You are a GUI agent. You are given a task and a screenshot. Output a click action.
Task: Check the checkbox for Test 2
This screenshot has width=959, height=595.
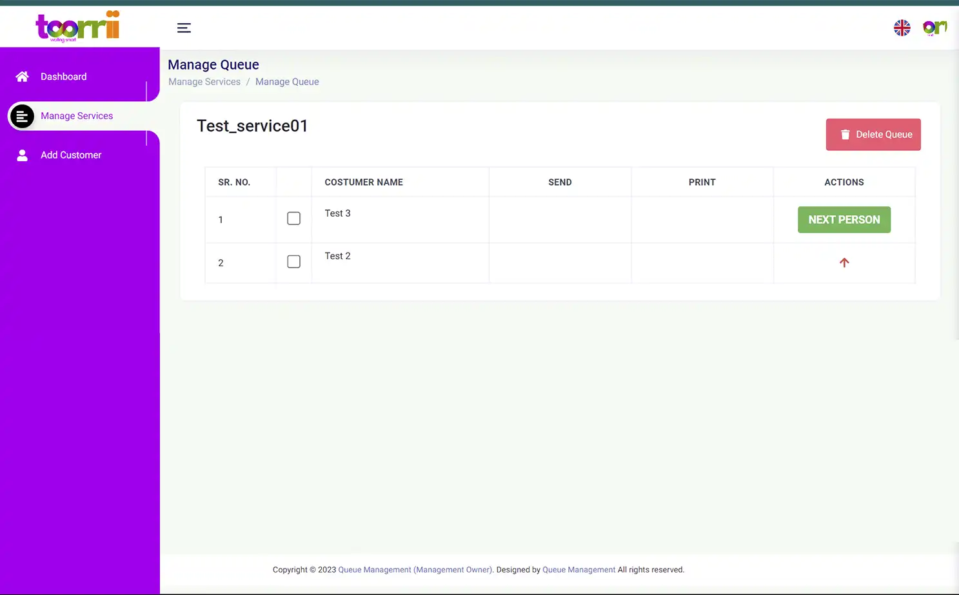point(293,261)
